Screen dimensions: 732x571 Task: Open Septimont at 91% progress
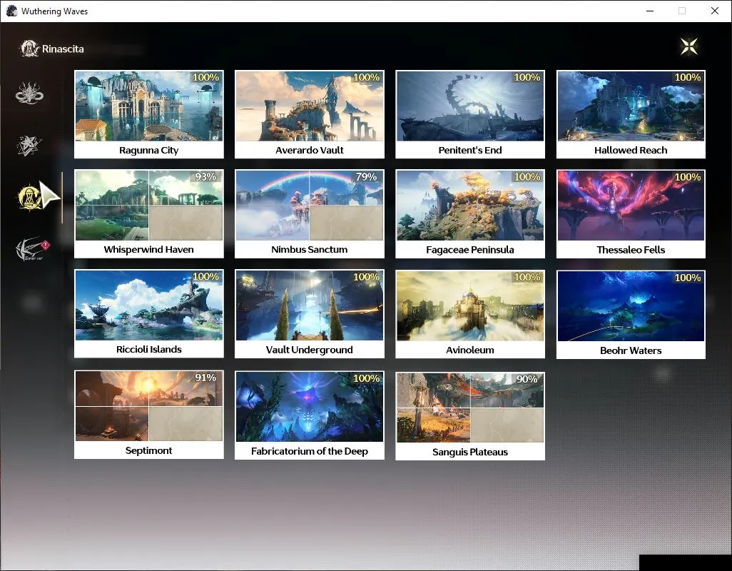149,415
